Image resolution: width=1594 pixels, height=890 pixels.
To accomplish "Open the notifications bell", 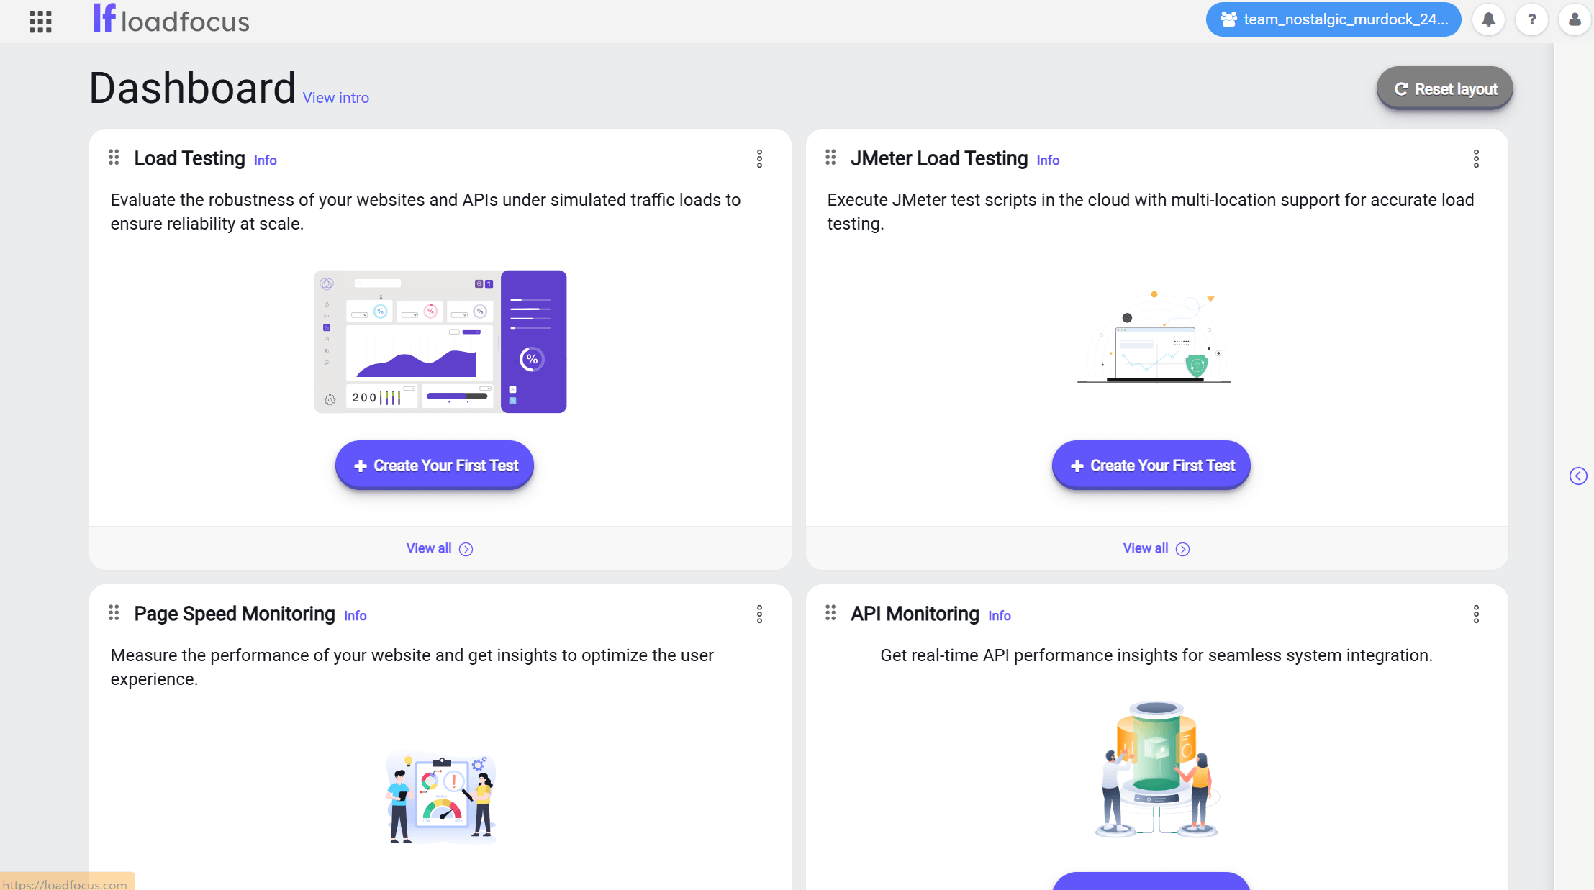I will tap(1488, 19).
